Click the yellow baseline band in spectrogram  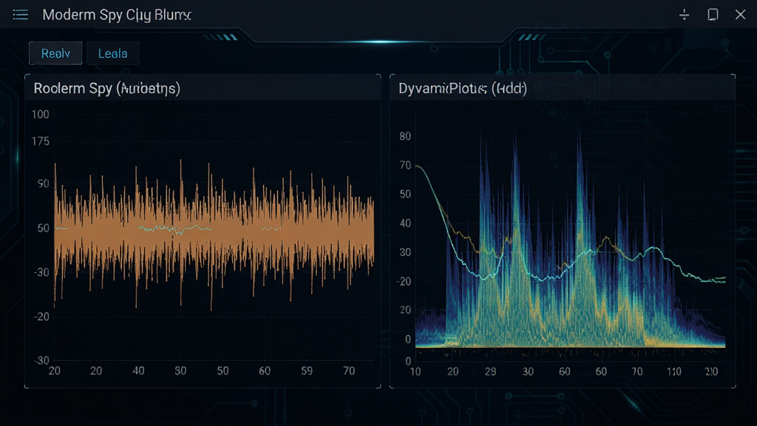[570, 344]
